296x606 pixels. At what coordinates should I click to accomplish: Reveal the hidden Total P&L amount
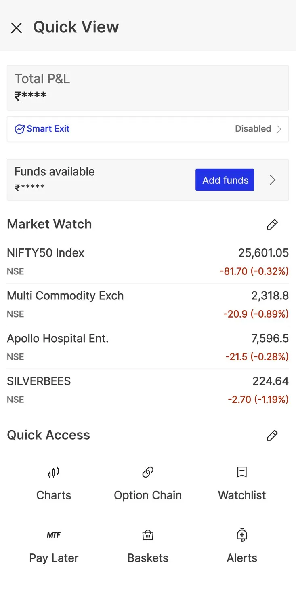[x=31, y=96]
